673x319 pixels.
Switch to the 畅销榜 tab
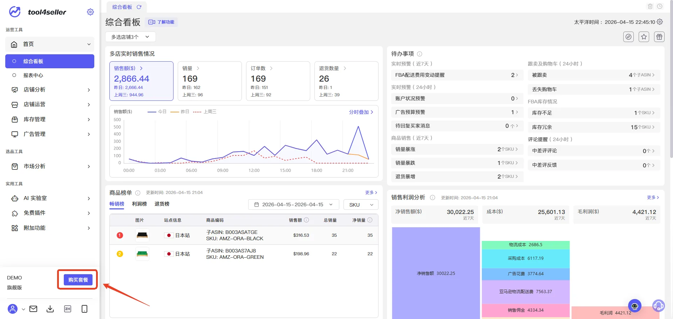[117, 204]
